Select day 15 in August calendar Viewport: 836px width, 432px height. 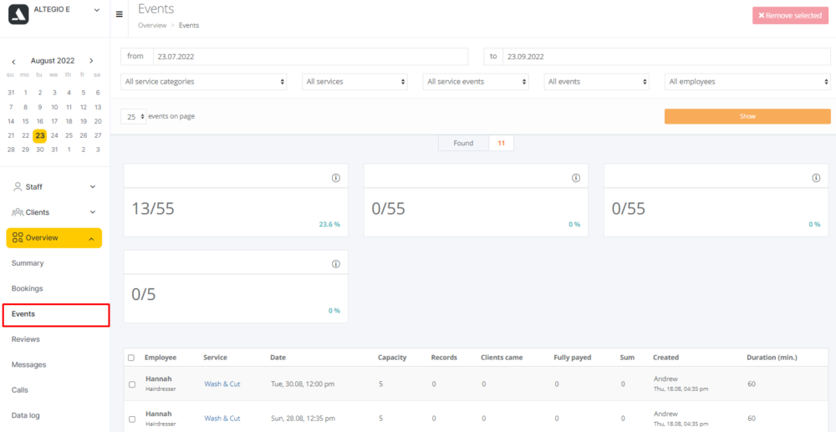pos(26,121)
